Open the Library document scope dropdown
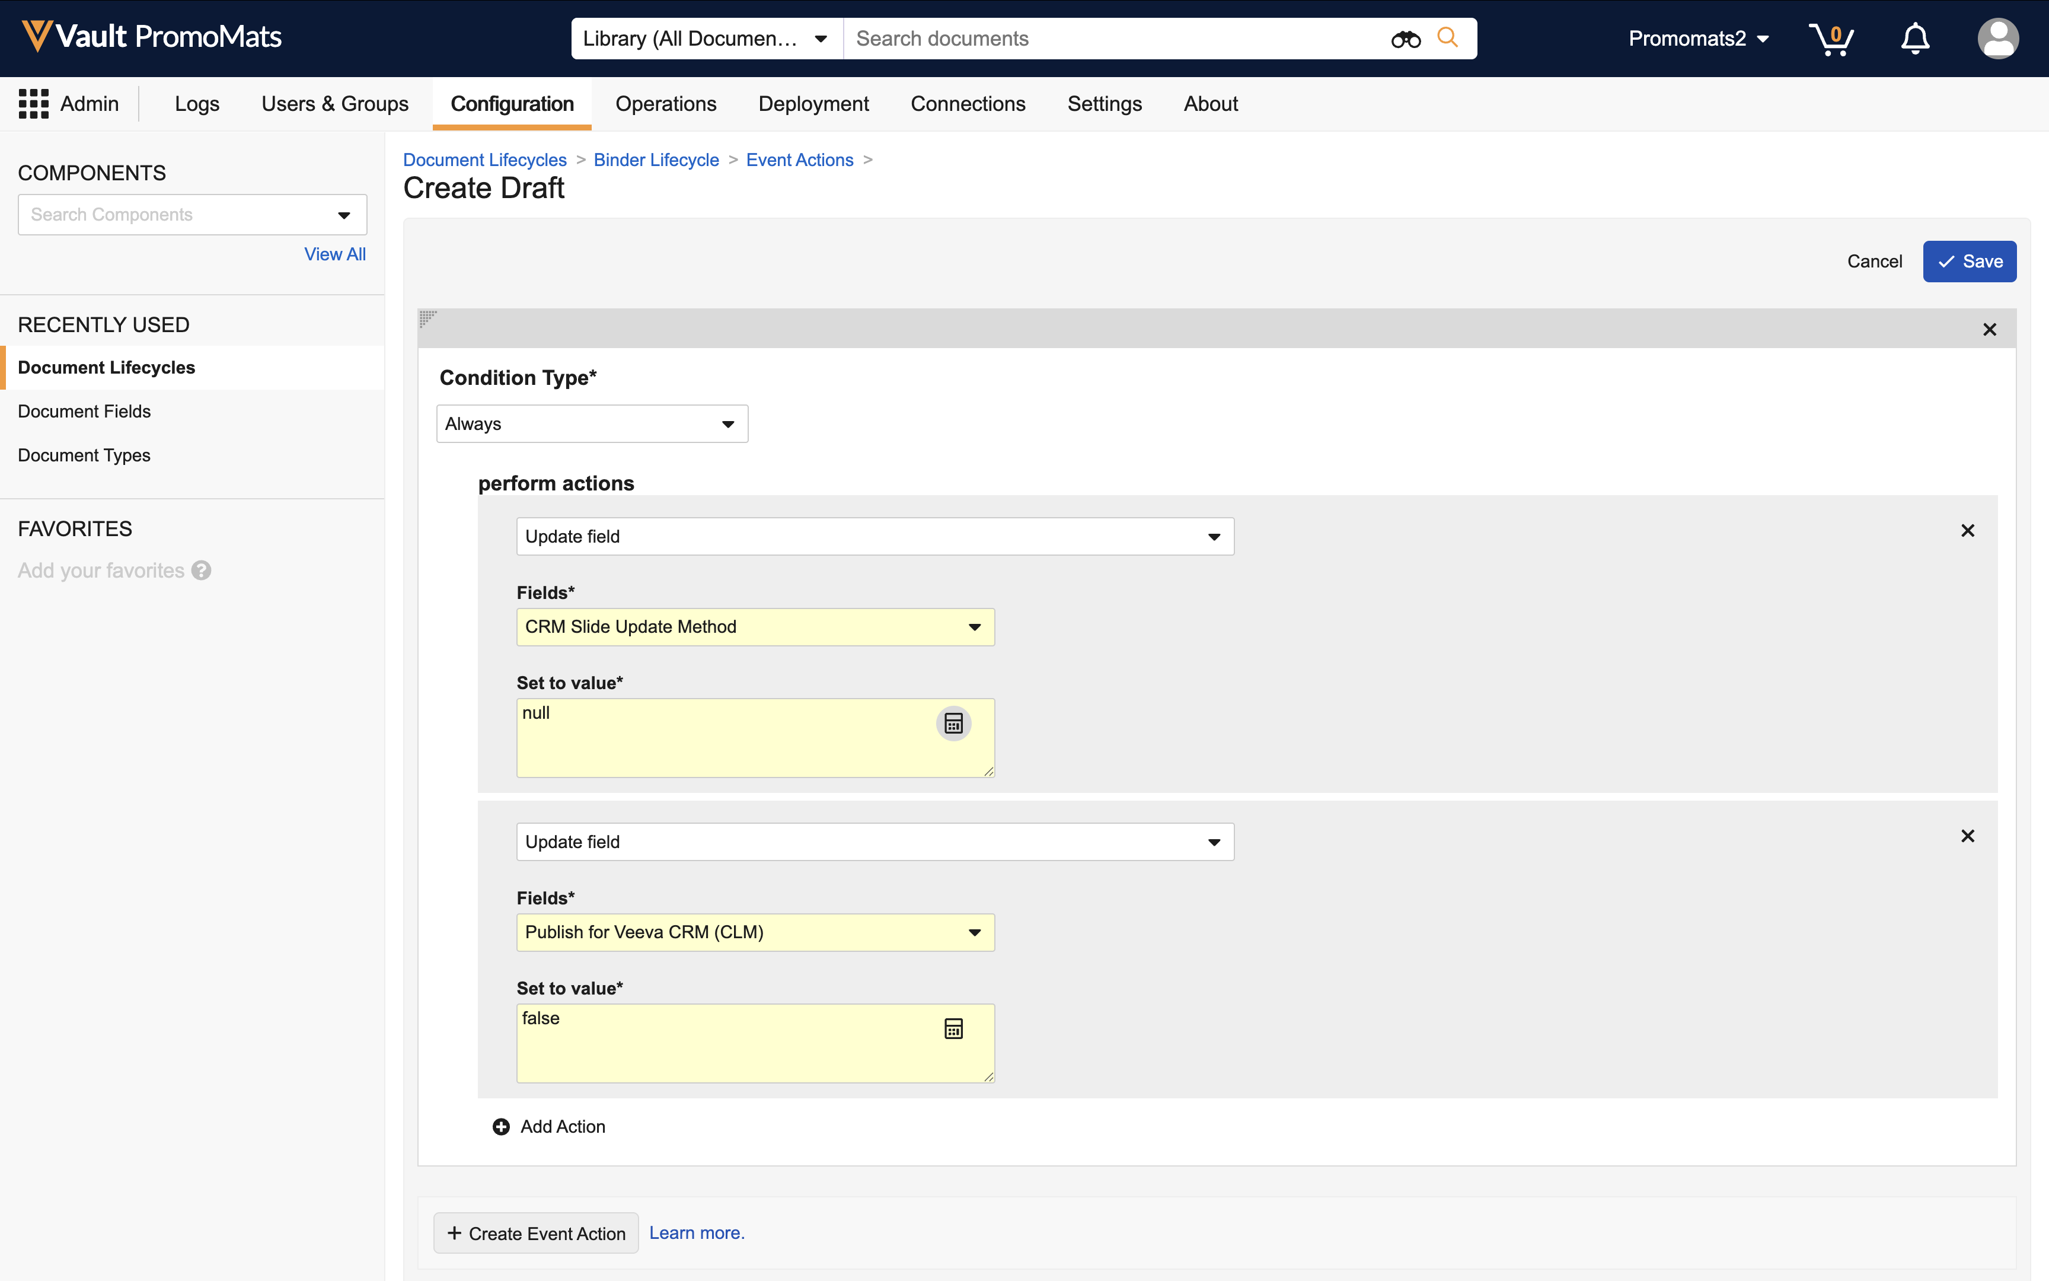 click(706, 39)
